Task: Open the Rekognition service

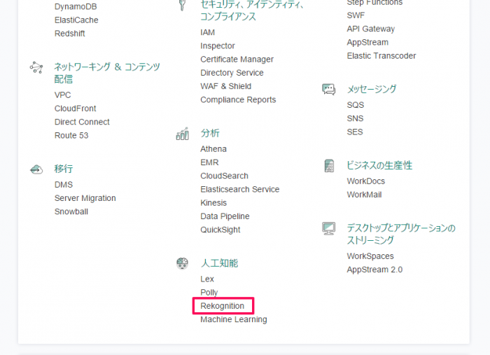Action: (x=222, y=306)
